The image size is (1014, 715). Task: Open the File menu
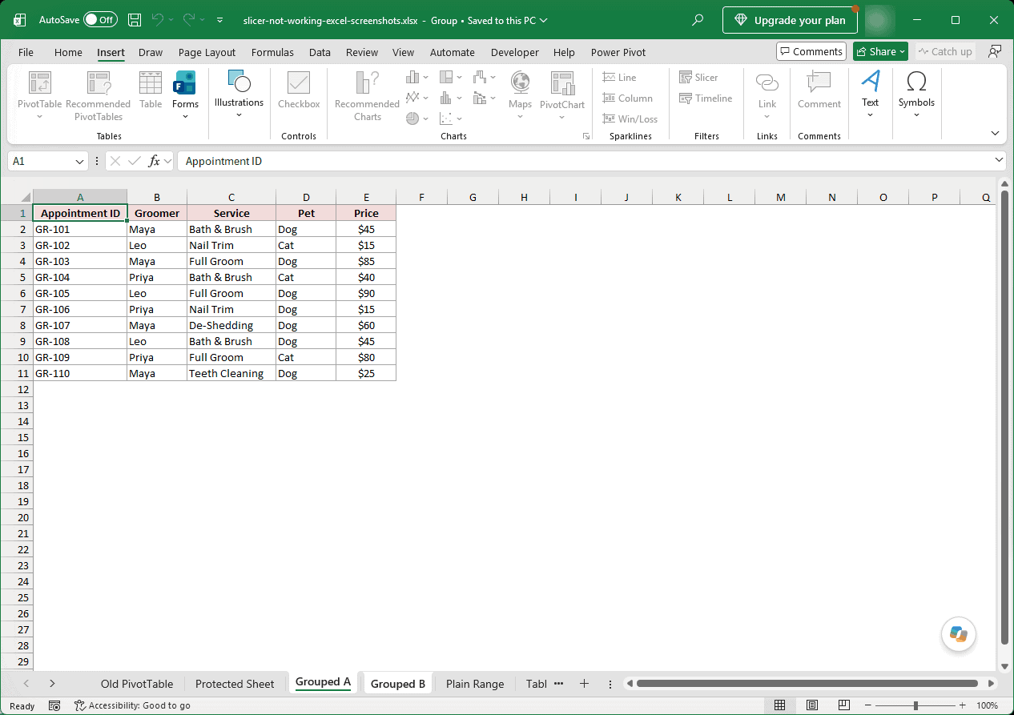coord(26,52)
